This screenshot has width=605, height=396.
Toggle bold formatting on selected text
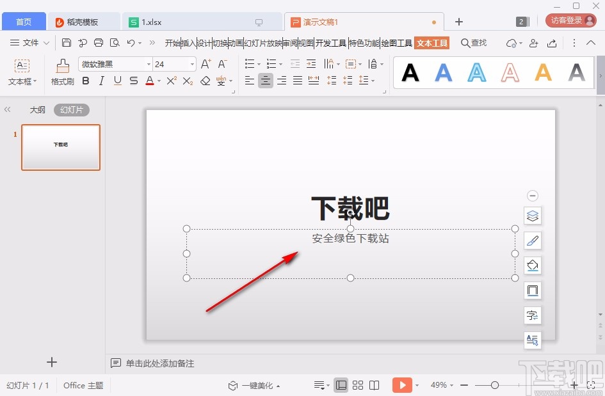85,81
